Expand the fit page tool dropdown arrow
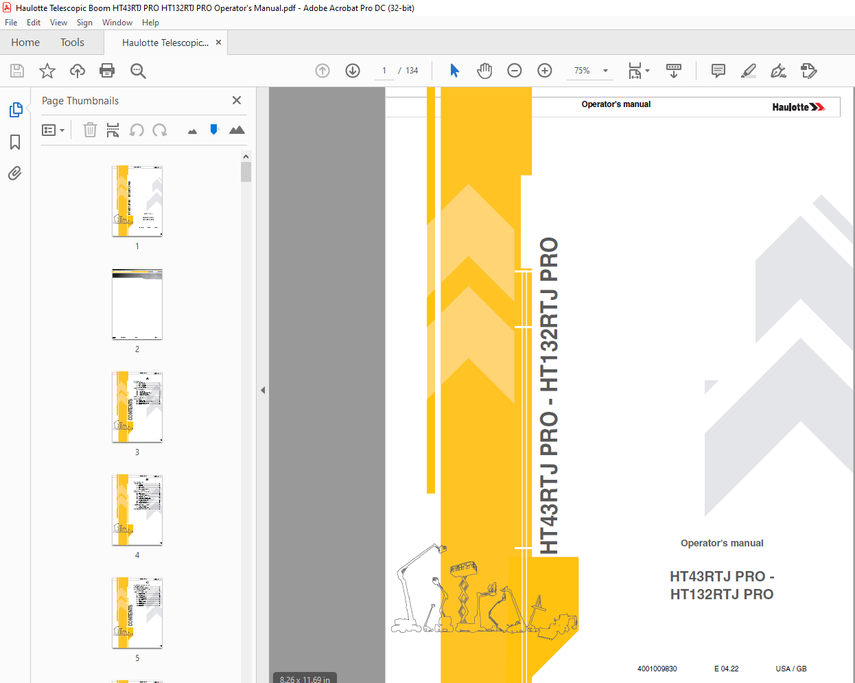The image size is (855, 683). click(647, 71)
